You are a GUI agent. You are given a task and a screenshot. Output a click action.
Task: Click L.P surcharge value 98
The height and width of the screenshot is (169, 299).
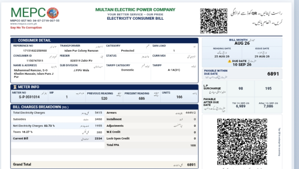click(241, 89)
